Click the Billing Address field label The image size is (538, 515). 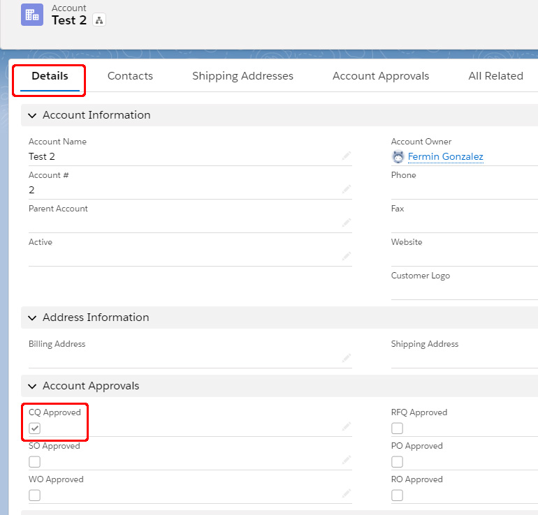pos(57,344)
